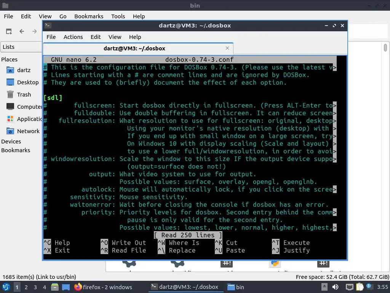Image resolution: width=390 pixels, height=293 pixels.
Task: Switch to the bin file manager taskbar button
Action: click(x=236, y=287)
